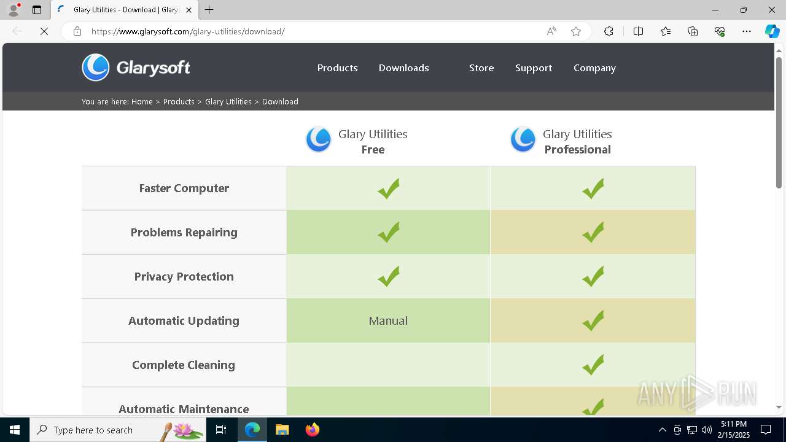This screenshot has width=786, height=442.
Task: Open the Copilot sidebar
Action: click(x=772, y=31)
